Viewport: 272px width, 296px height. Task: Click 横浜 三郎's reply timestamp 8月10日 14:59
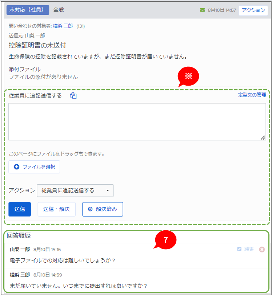[x=48, y=275]
